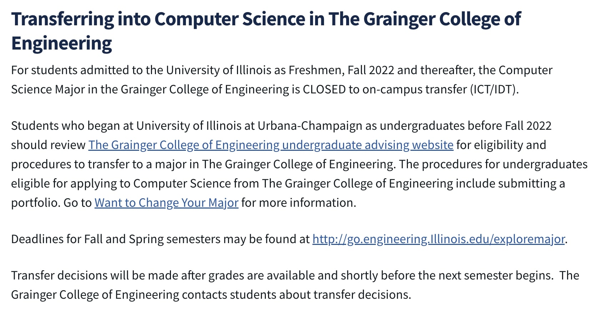
Task: Open the Want to Change Your Major link
Action: [166, 203]
